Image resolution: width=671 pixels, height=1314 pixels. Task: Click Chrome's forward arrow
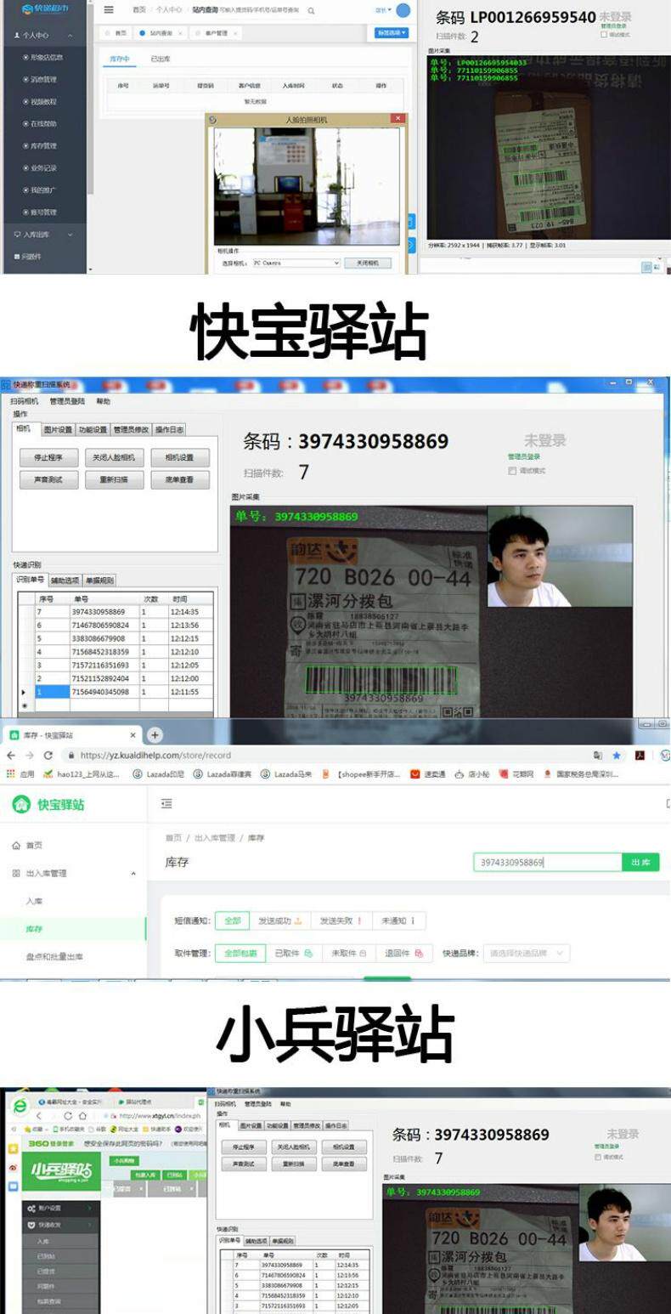tap(29, 755)
